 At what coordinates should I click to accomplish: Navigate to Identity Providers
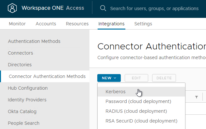tap(27, 100)
